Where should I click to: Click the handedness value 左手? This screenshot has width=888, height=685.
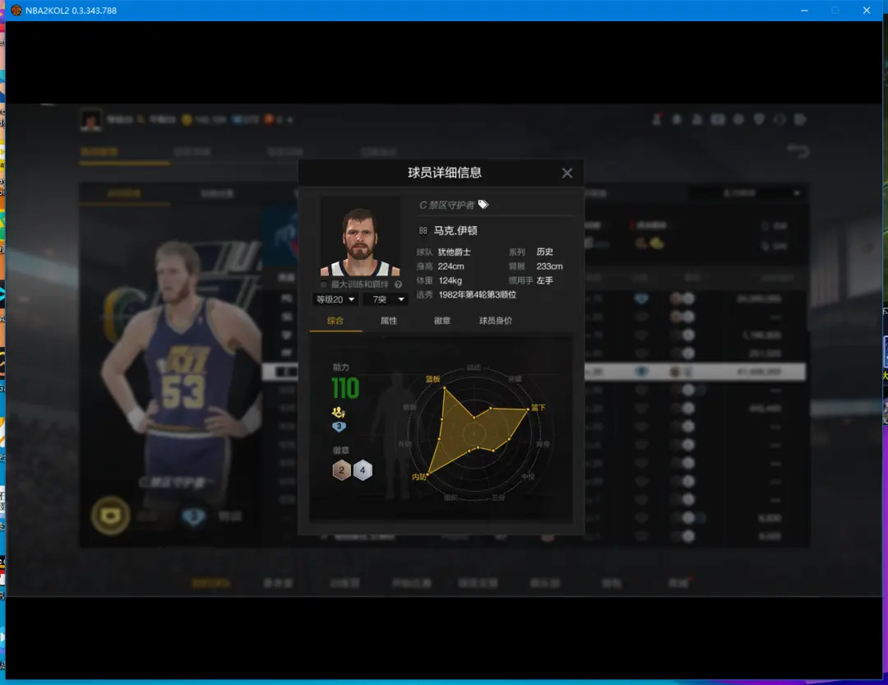545,280
